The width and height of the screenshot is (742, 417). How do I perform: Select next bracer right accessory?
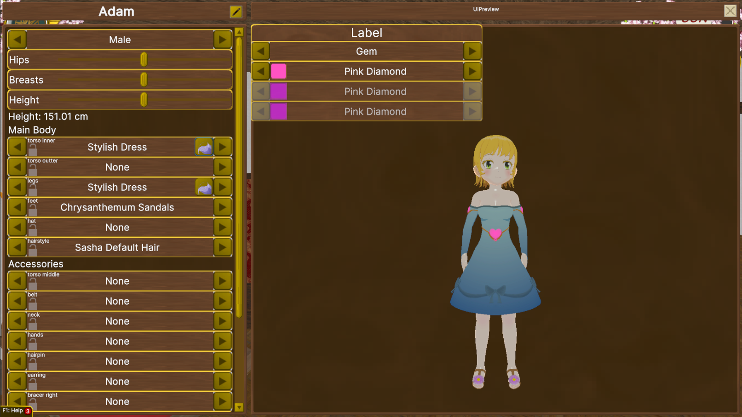(223, 401)
